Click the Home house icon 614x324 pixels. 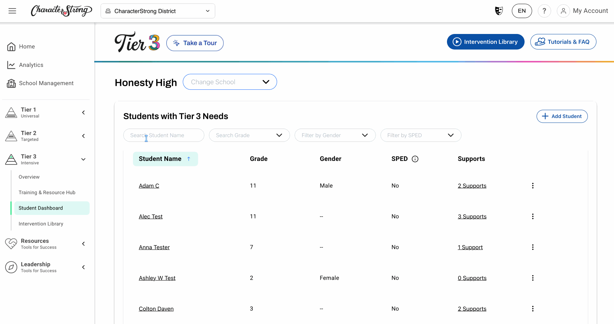coord(11,46)
